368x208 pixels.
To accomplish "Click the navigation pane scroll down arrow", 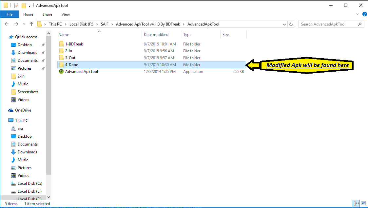I will point(49,197).
